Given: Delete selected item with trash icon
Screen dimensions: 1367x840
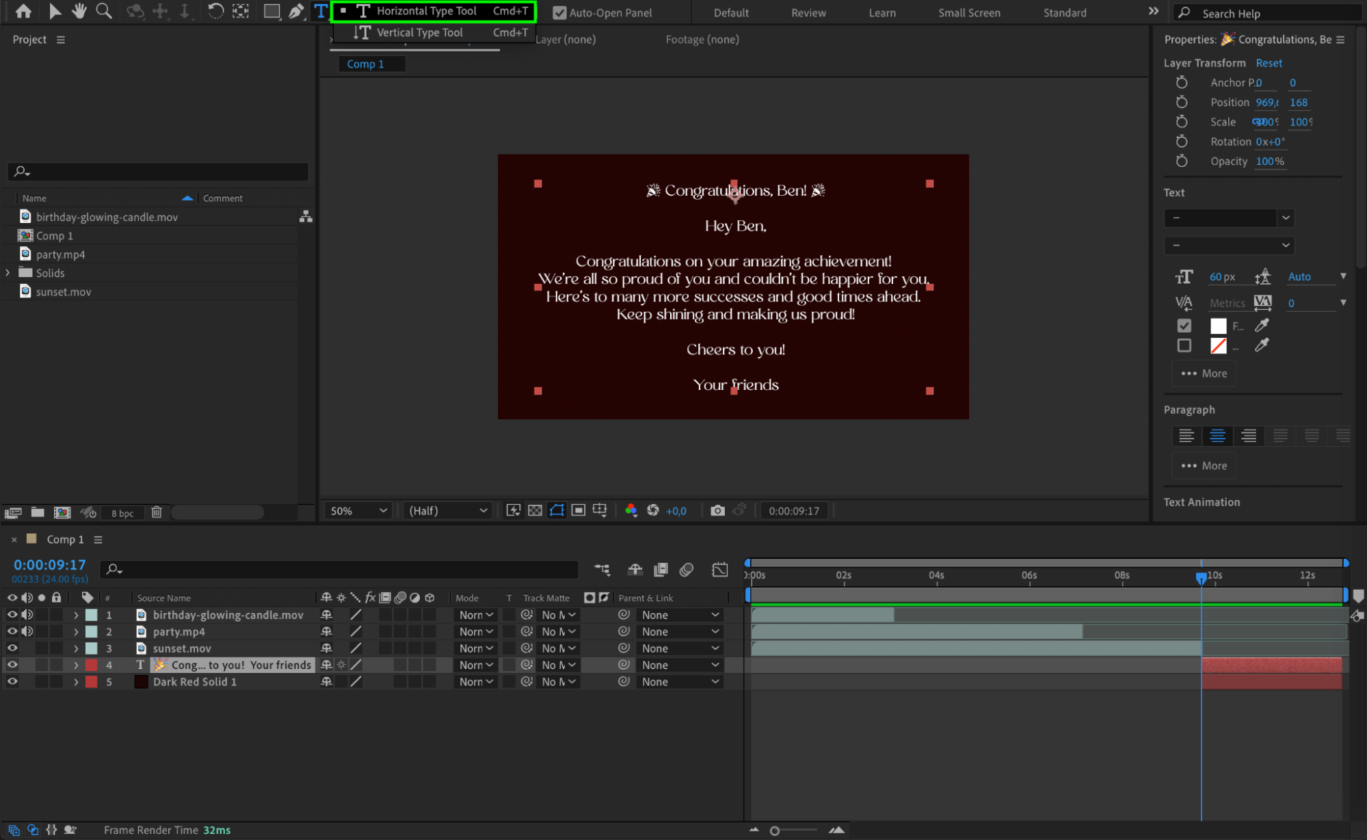Looking at the screenshot, I should 157,512.
